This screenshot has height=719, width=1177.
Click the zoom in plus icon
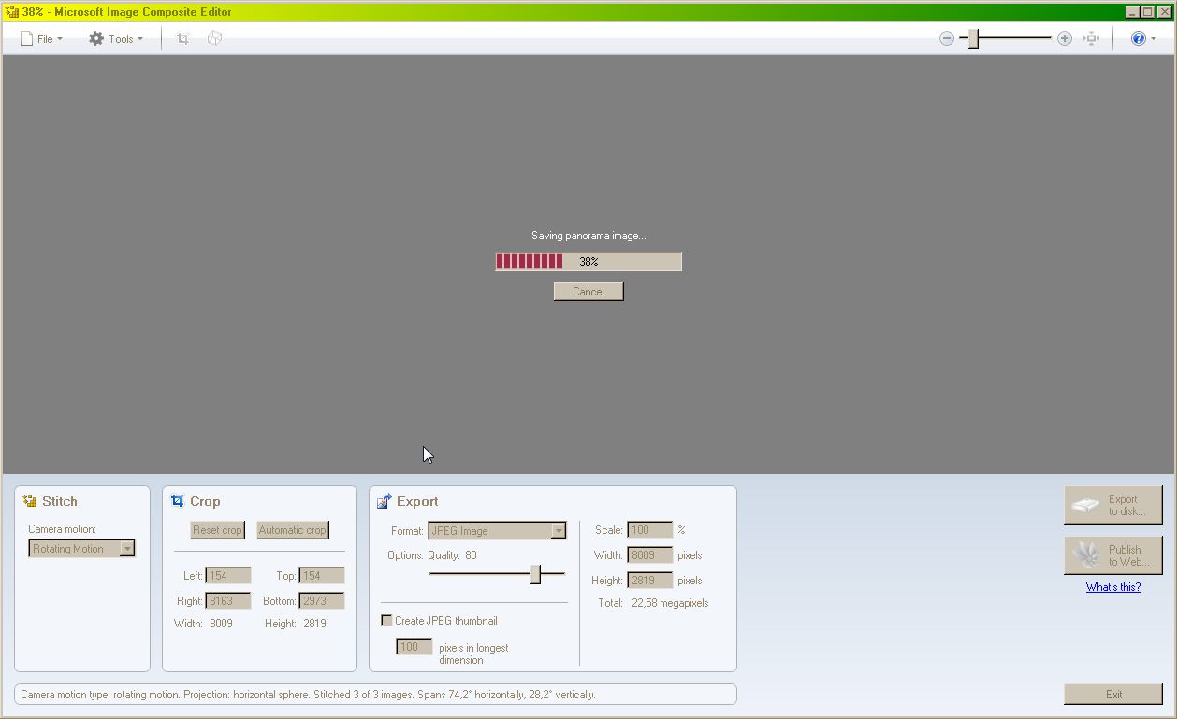1064,38
